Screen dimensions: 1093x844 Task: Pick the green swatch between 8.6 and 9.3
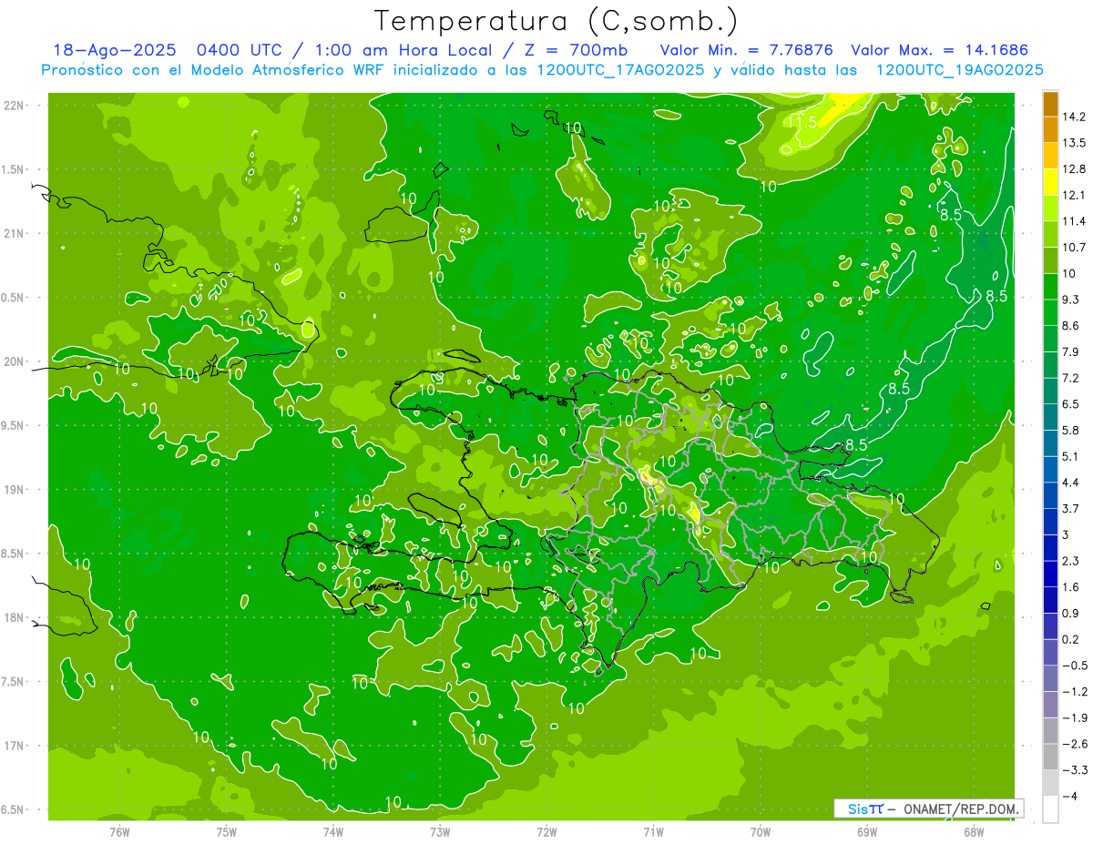pos(1050,312)
